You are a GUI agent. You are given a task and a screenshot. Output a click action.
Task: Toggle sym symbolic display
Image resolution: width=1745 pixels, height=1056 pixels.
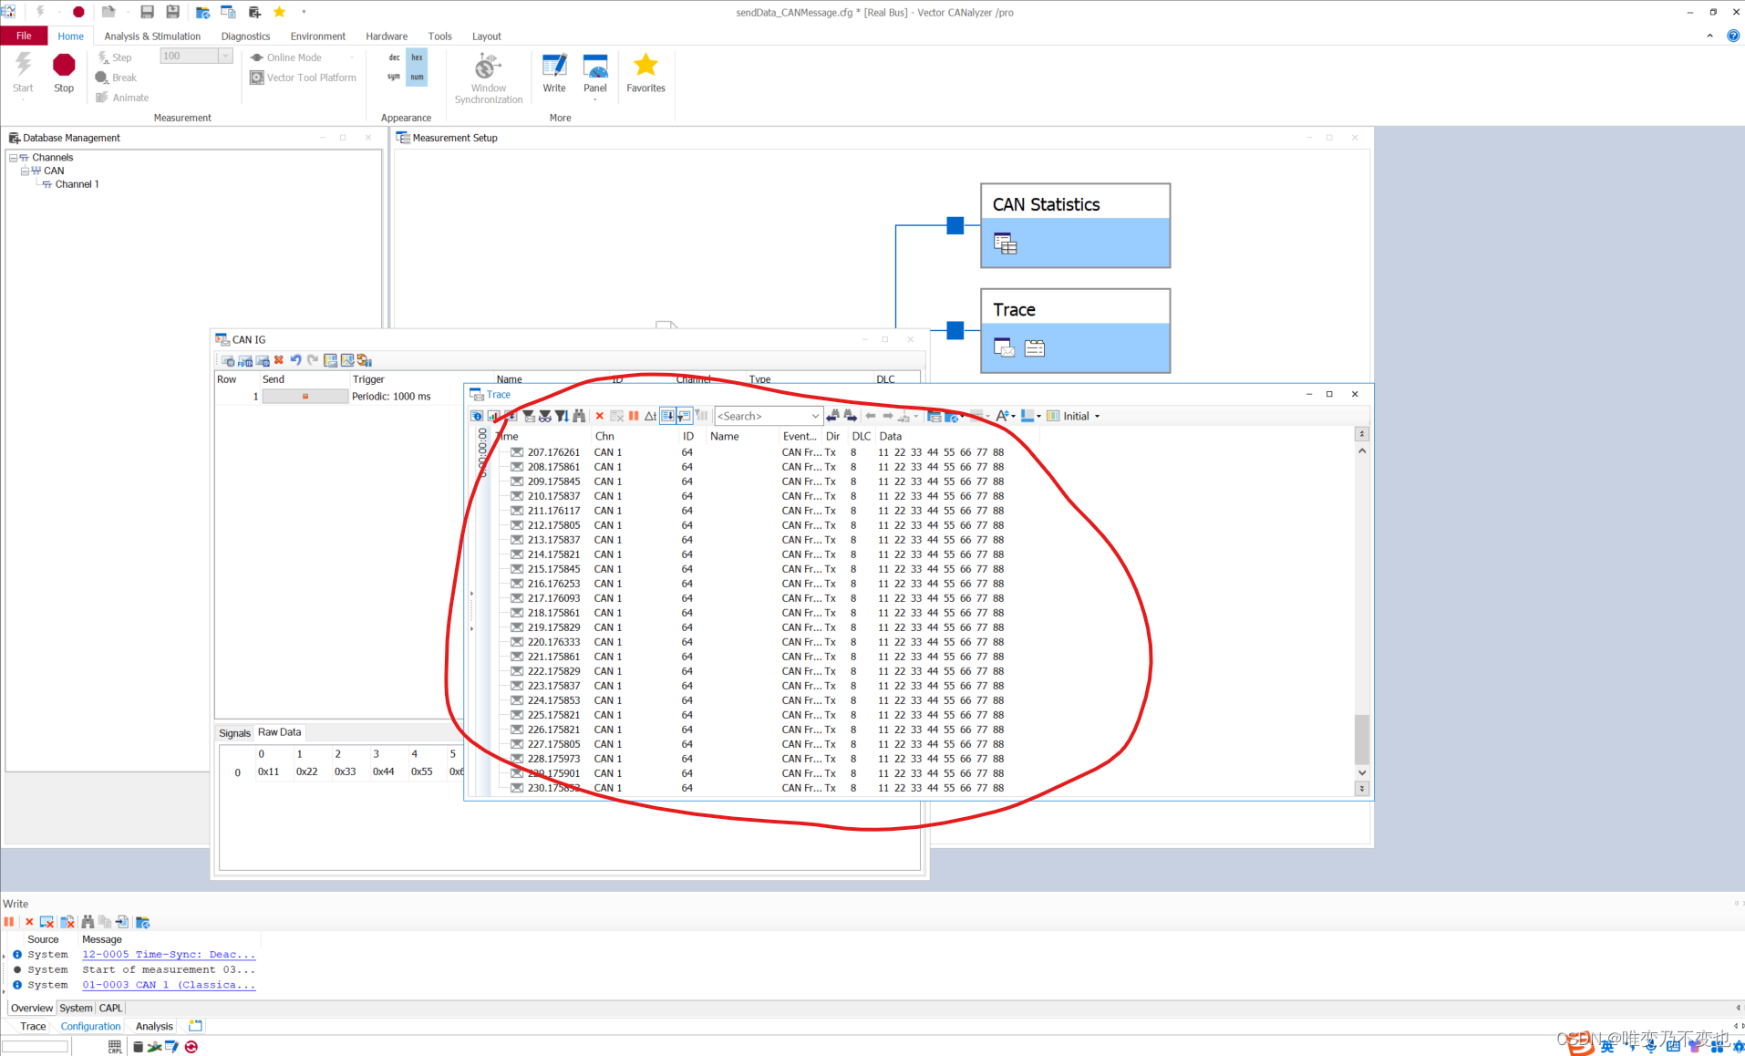[x=394, y=78]
